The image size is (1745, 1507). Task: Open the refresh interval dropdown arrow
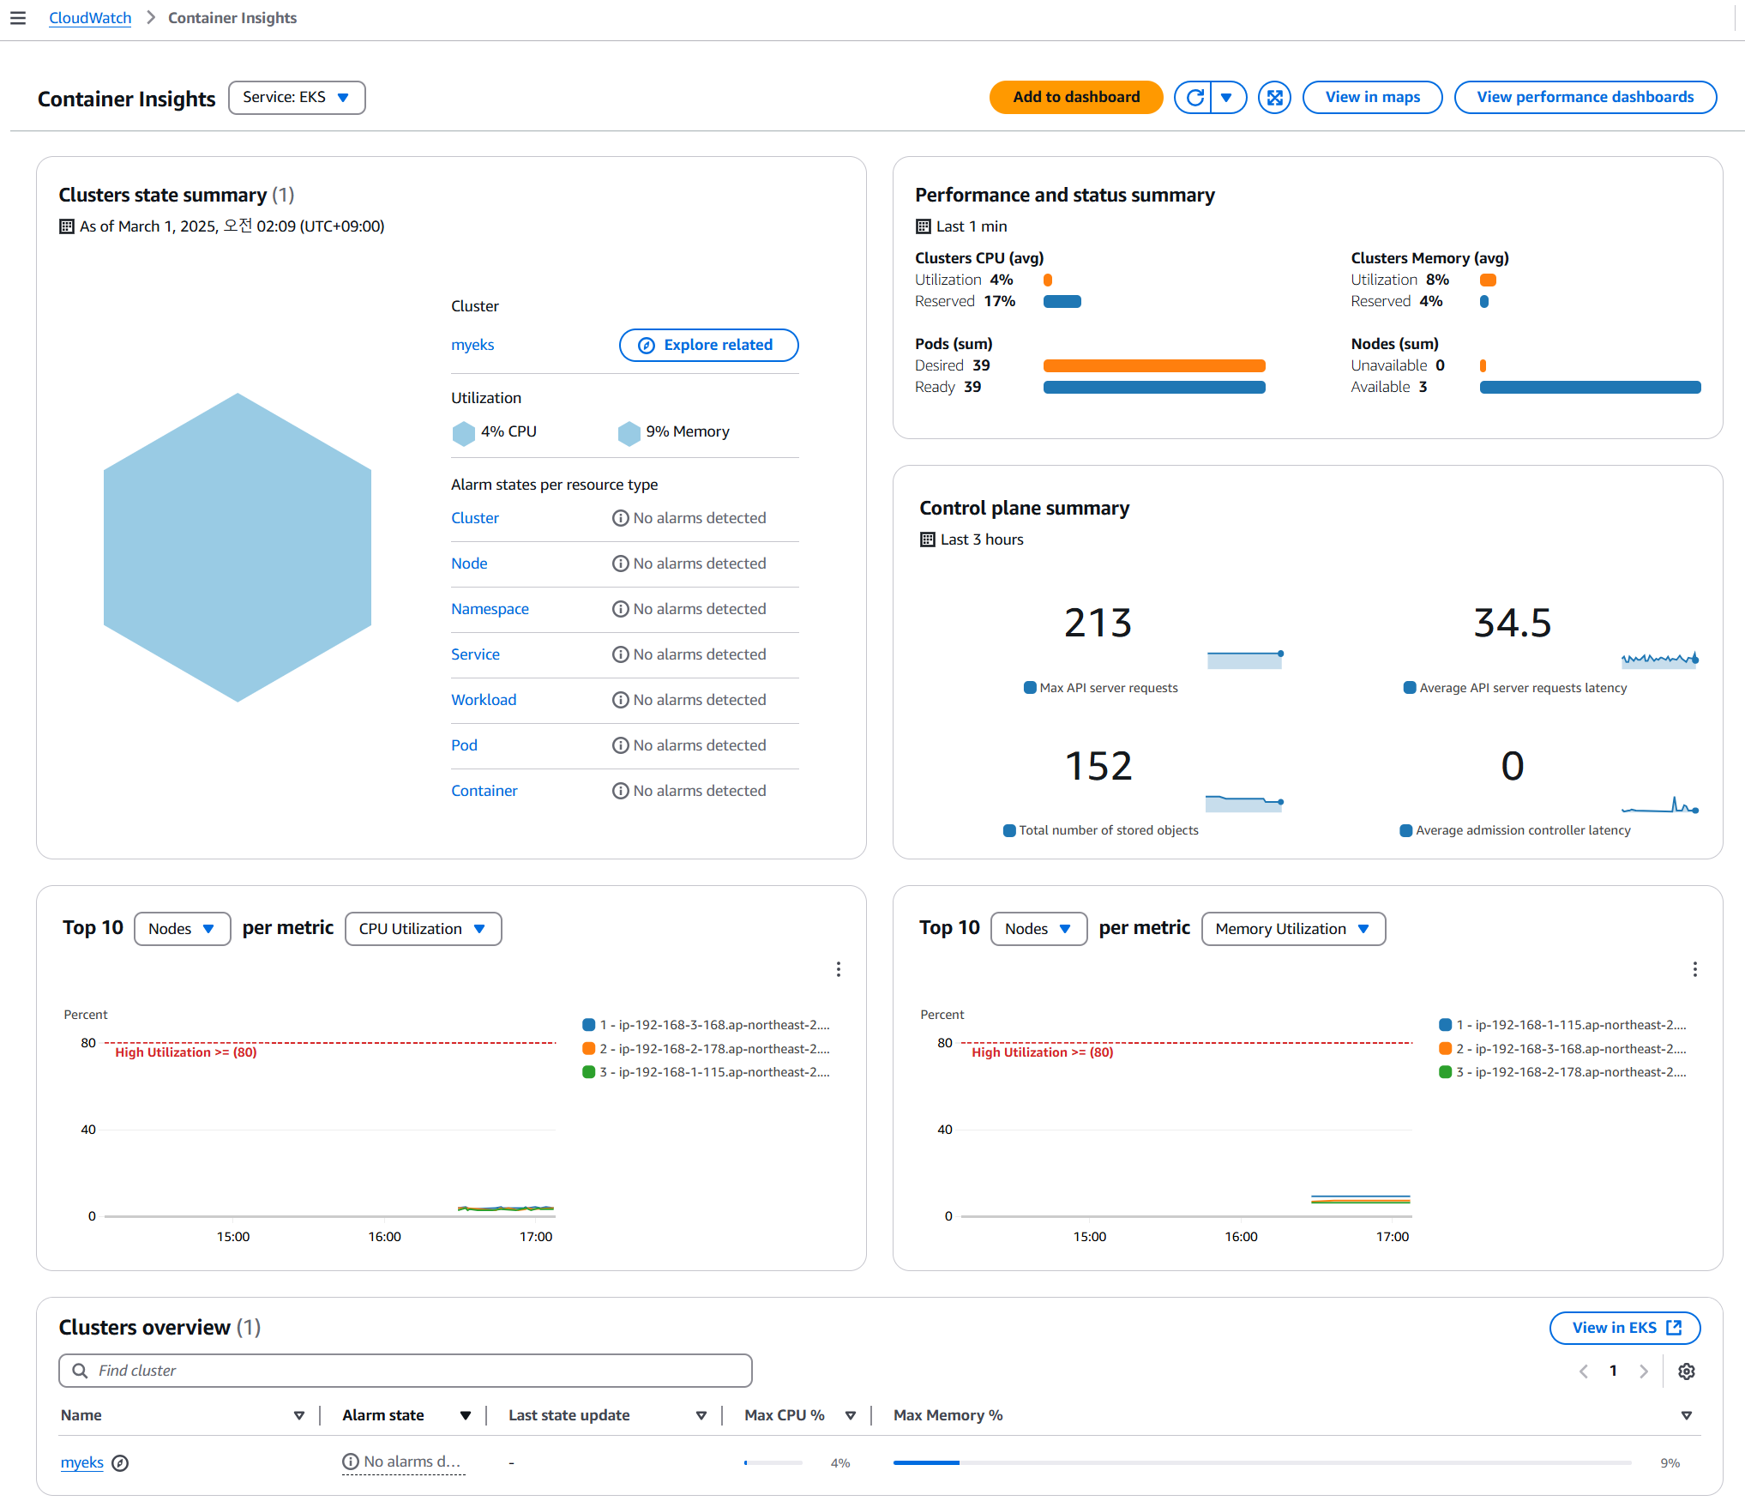click(x=1227, y=97)
